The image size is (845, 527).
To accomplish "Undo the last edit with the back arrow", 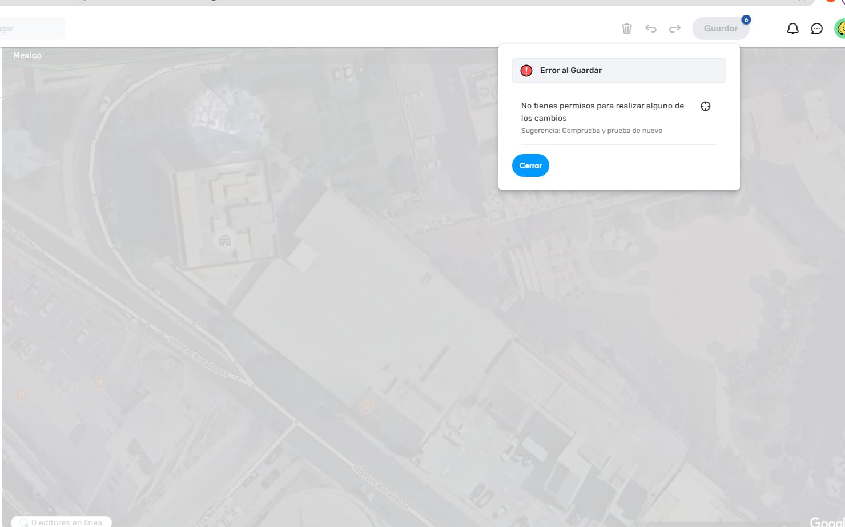I will point(650,29).
